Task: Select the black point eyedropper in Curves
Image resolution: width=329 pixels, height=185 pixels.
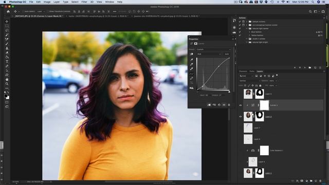Action: click(x=191, y=60)
